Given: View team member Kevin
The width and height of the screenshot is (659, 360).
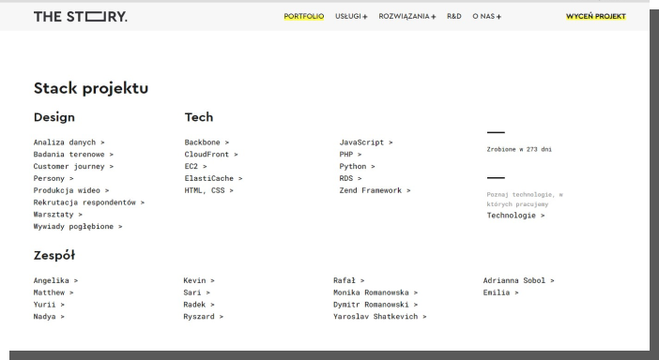Looking at the screenshot, I should pyautogui.click(x=199, y=280).
